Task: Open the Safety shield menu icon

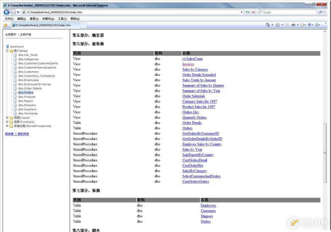Action: pyautogui.click(x=310, y=25)
